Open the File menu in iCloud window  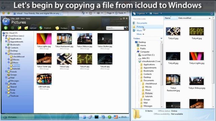13,18
